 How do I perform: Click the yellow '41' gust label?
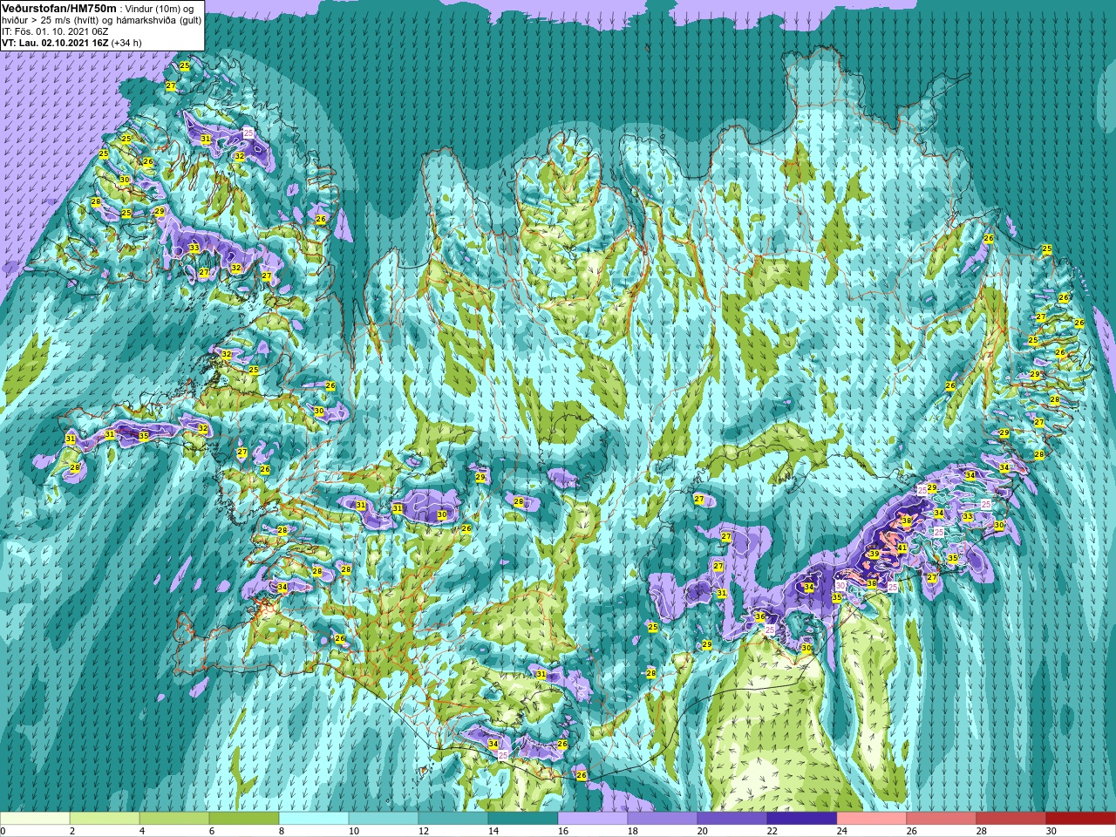point(902,548)
